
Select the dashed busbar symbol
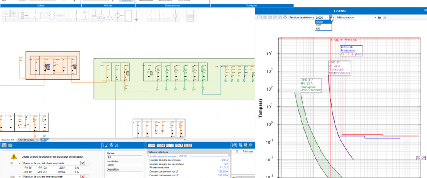tap(60, 15)
